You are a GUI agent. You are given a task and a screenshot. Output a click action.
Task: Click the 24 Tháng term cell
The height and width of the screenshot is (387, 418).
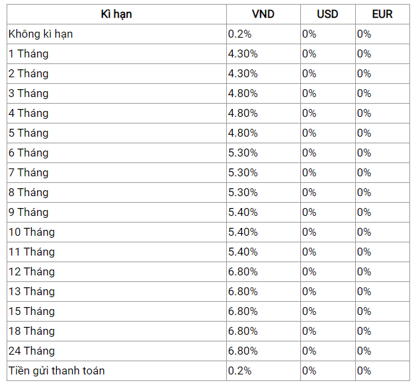[x=116, y=351]
